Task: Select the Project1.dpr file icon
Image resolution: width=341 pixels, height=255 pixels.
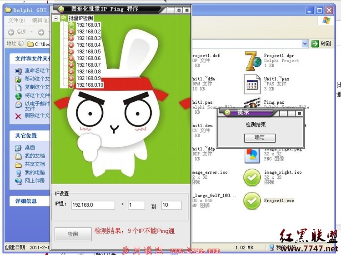Action: (x=252, y=61)
